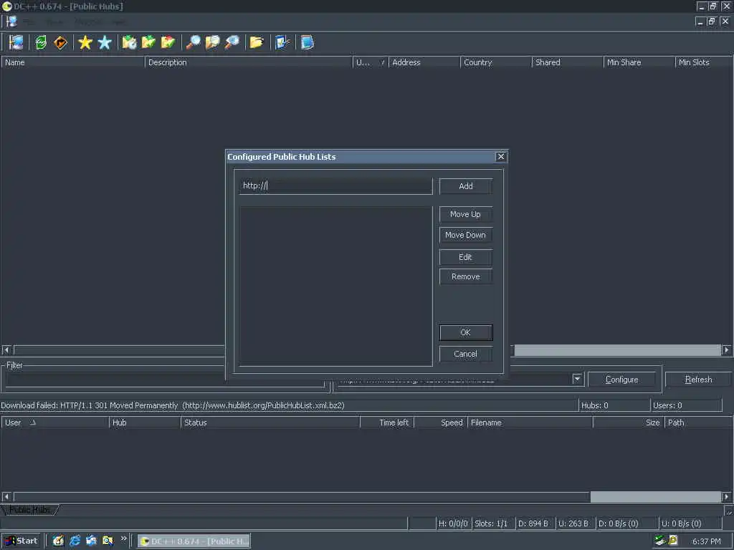
Task: Click transfers horizontal scrollbar thumb
Action: point(655,497)
